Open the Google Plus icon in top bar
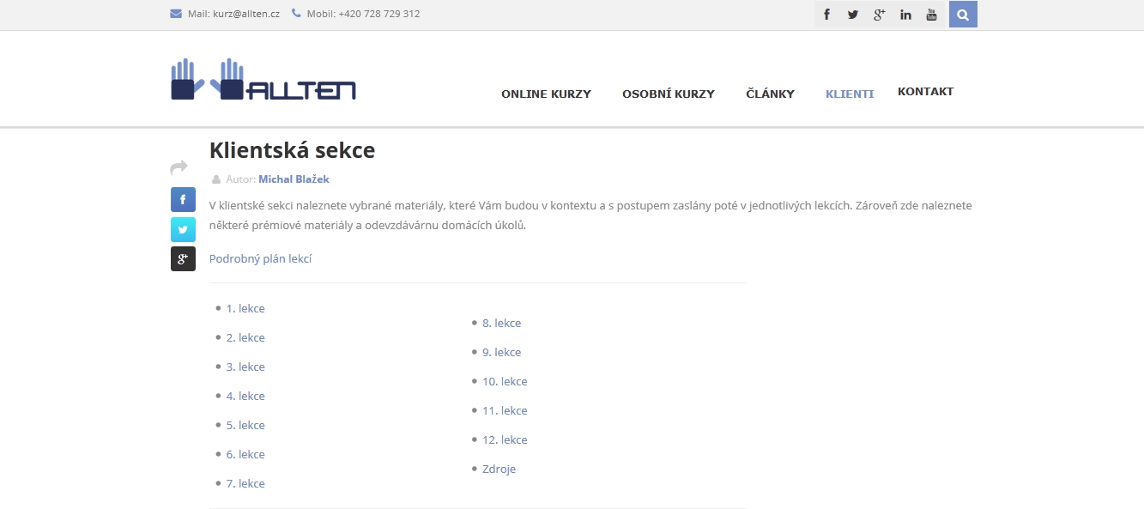 pos(879,15)
